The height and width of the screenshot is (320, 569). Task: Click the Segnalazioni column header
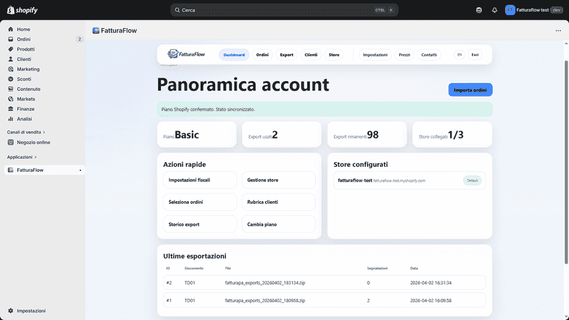[x=377, y=268]
